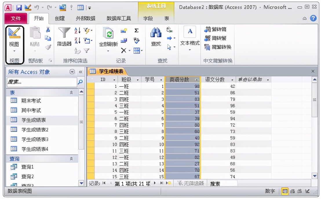This screenshot has width=321, height=199.
Task: Run the spelling check icon
Action: [136, 40]
